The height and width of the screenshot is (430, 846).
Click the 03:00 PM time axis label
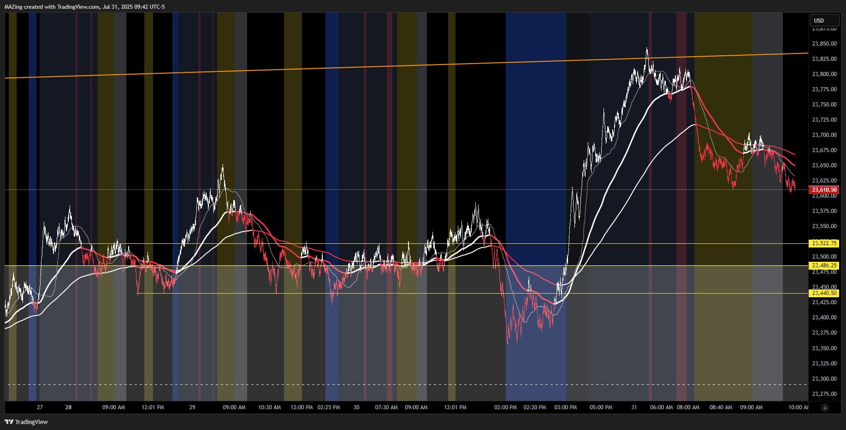[x=566, y=407]
